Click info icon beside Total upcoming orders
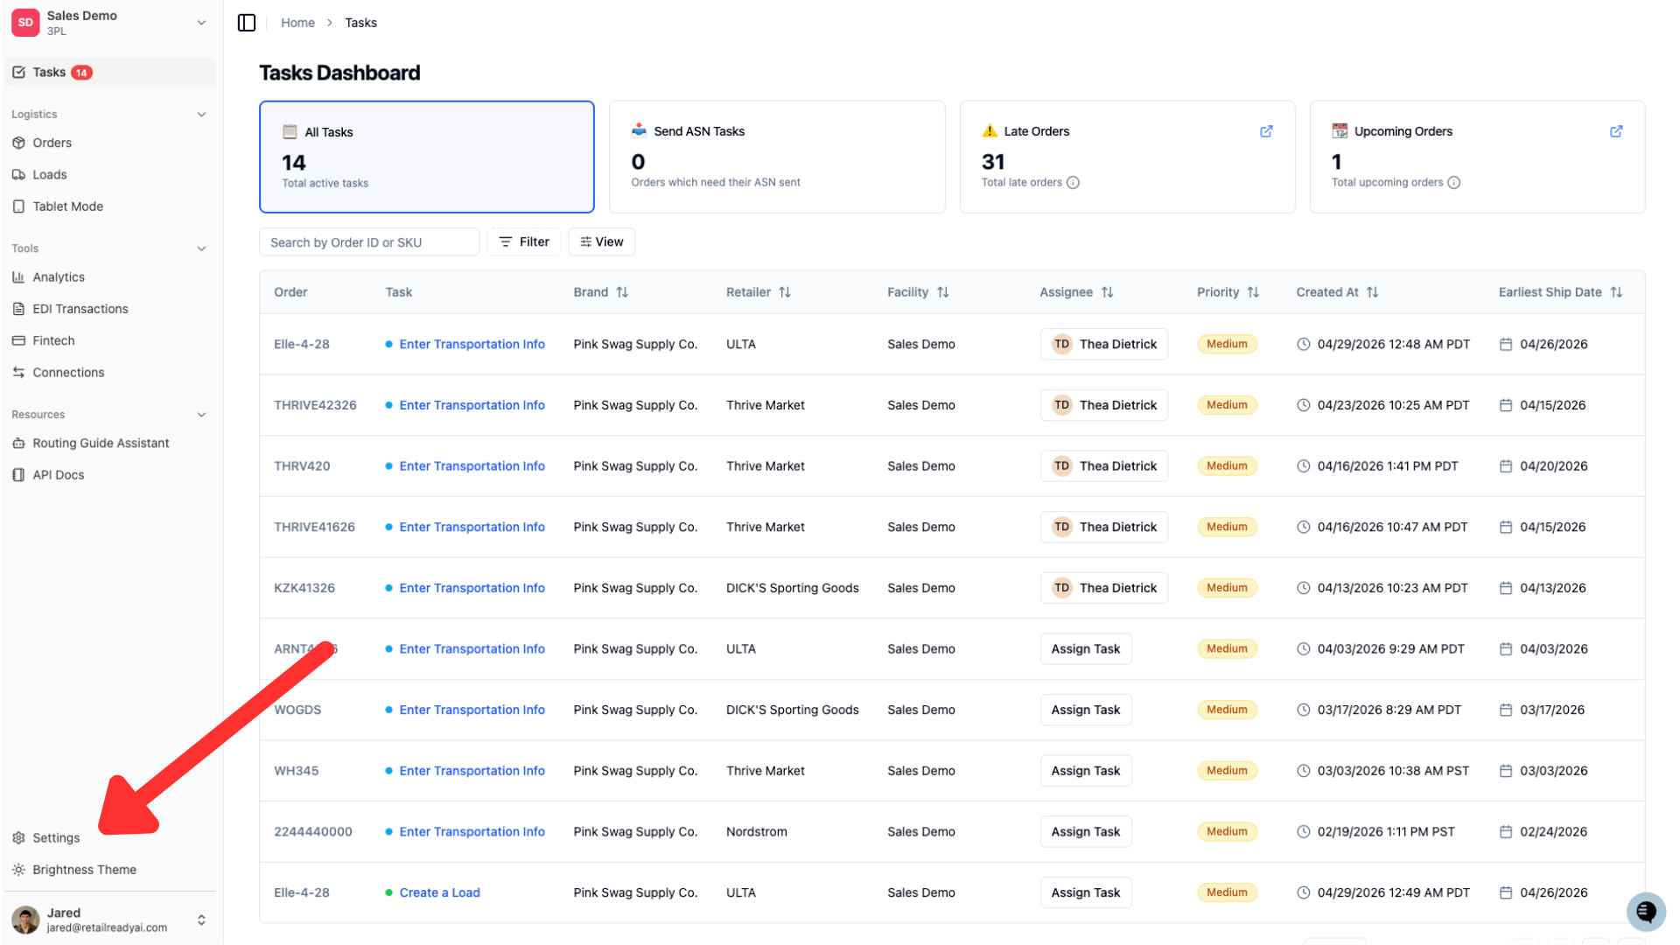The height and width of the screenshot is (945, 1680). point(1453,183)
